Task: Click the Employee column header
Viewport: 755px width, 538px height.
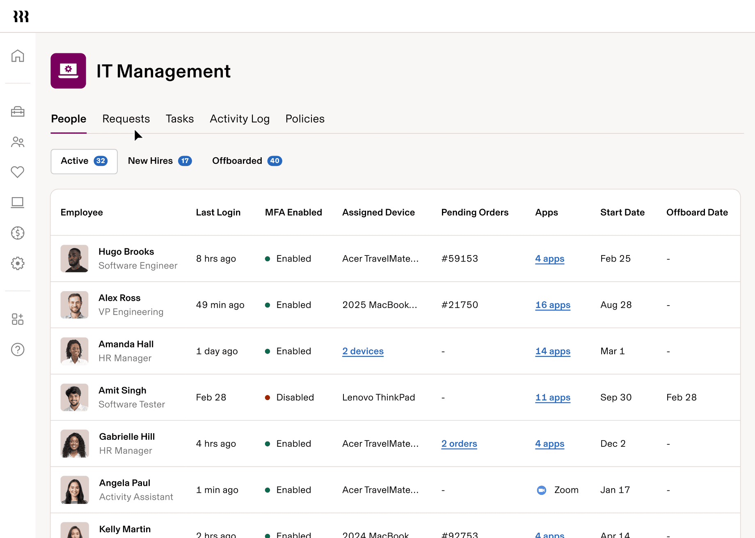Action: coord(82,212)
